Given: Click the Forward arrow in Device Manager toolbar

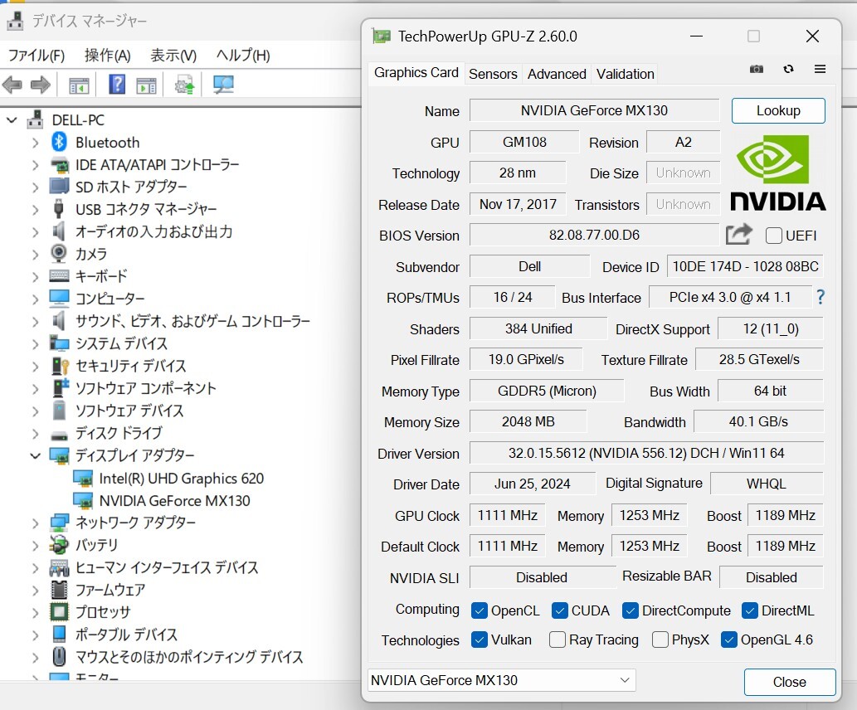Looking at the screenshot, I should coord(41,85).
